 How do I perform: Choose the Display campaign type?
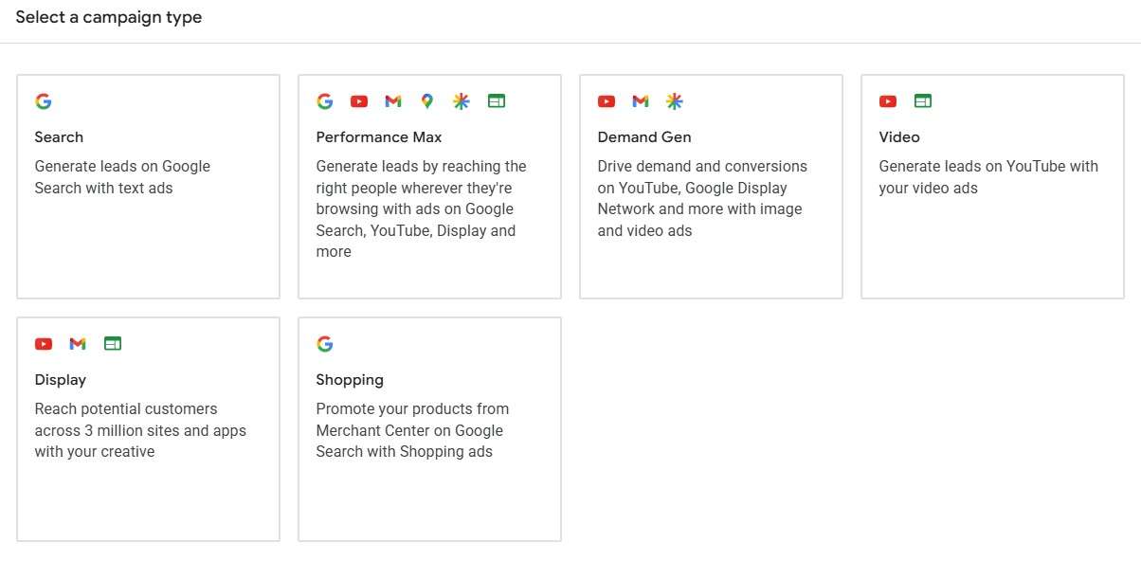[147, 427]
